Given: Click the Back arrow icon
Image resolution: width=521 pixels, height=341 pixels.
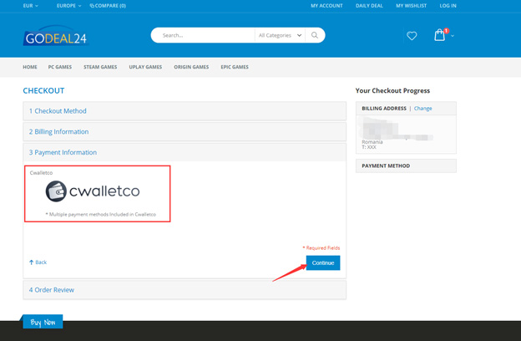Looking at the screenshot, I should pos(31,262).
